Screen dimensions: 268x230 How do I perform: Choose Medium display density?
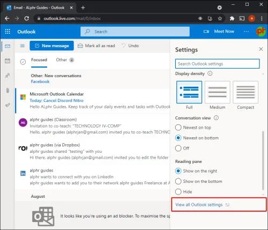point(218,92)
